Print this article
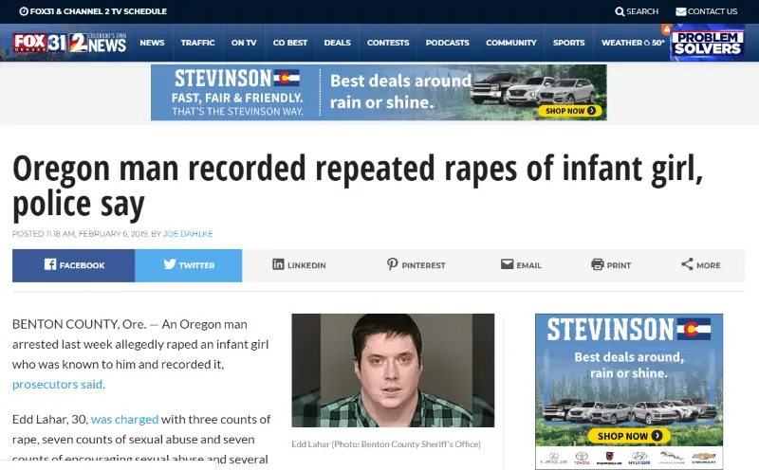The height and width of the screenshot is (470, 759). (610, 265)
